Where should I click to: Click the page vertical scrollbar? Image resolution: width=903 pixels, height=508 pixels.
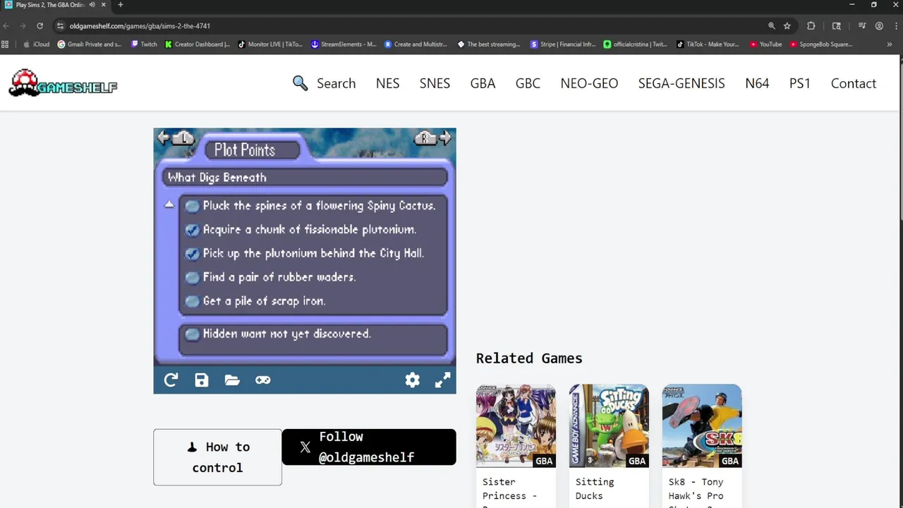coord(901,141)
